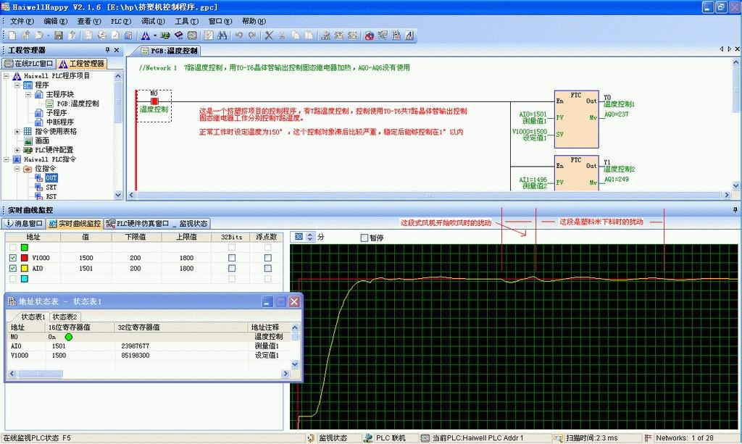Open PGB:温度控制 program block in tree
742x444 pixels.
tap(78, 103)
